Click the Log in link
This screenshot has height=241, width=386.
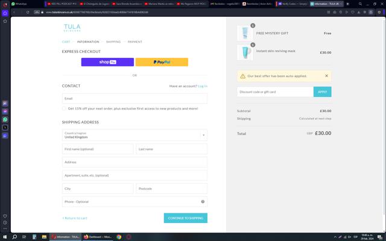click(x=203, y=86)
